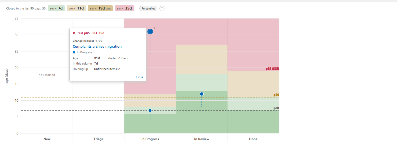Click the question mark help icon
The width and height of the screenshot is (401, 168).
coord(162,8)
